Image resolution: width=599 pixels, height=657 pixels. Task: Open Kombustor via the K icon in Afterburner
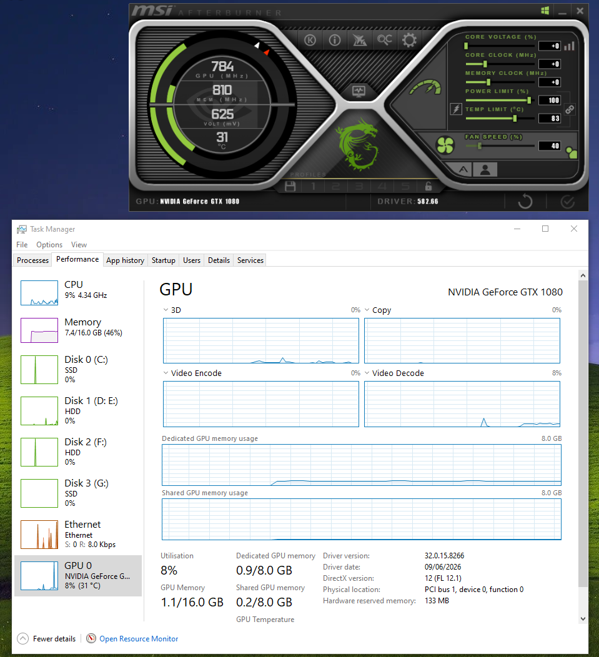point(310,40)
